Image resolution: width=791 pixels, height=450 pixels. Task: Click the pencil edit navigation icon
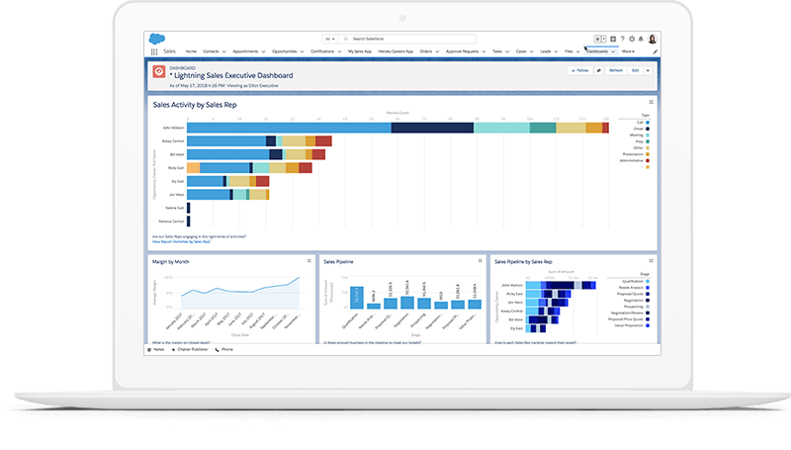click(x=655, y=50)
